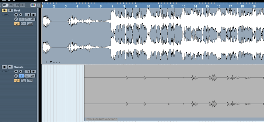Enable Write automation on Vocals track
The image size is (264, 122).
click(33, 71)
